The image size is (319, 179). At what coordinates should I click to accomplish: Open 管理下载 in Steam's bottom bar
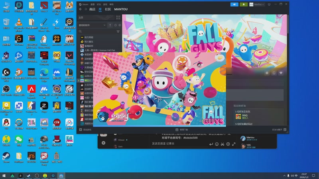pyautogui.click(x=182, y=130)
